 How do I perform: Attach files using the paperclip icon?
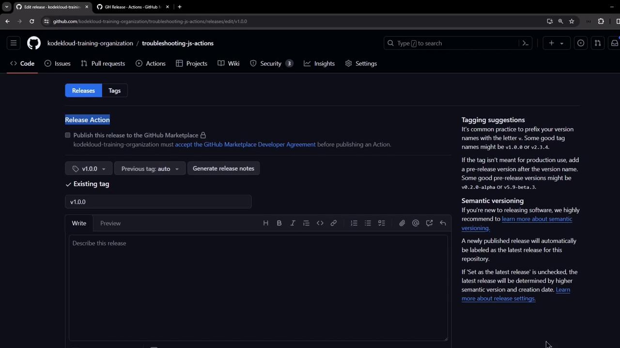[x=402, y=223]
